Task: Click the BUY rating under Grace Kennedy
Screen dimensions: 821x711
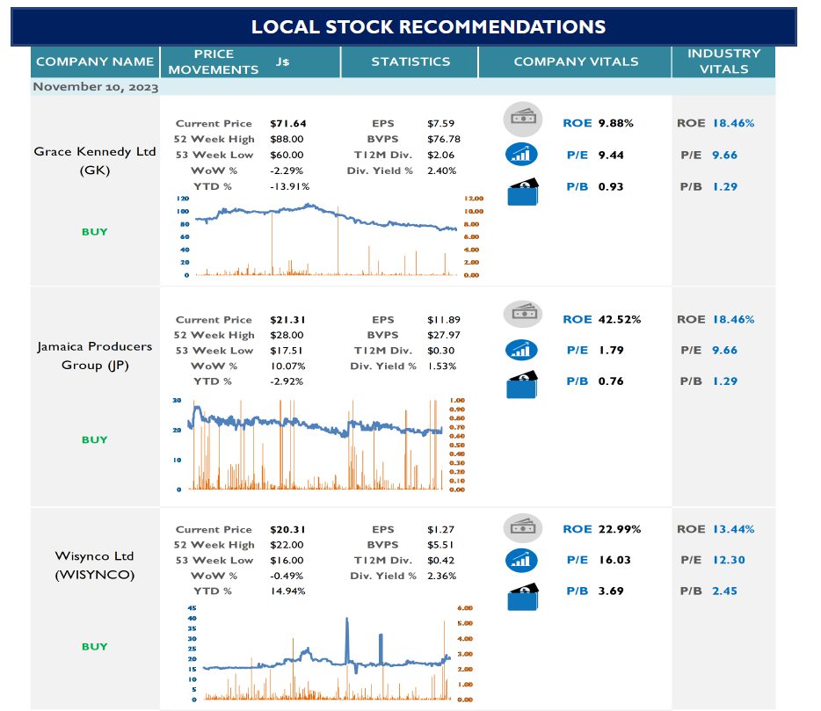Action: pos(95,231)
